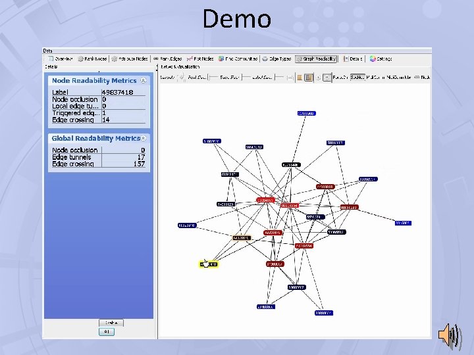
Task: Select the Rank Edges tab
Action: point(167,59)
